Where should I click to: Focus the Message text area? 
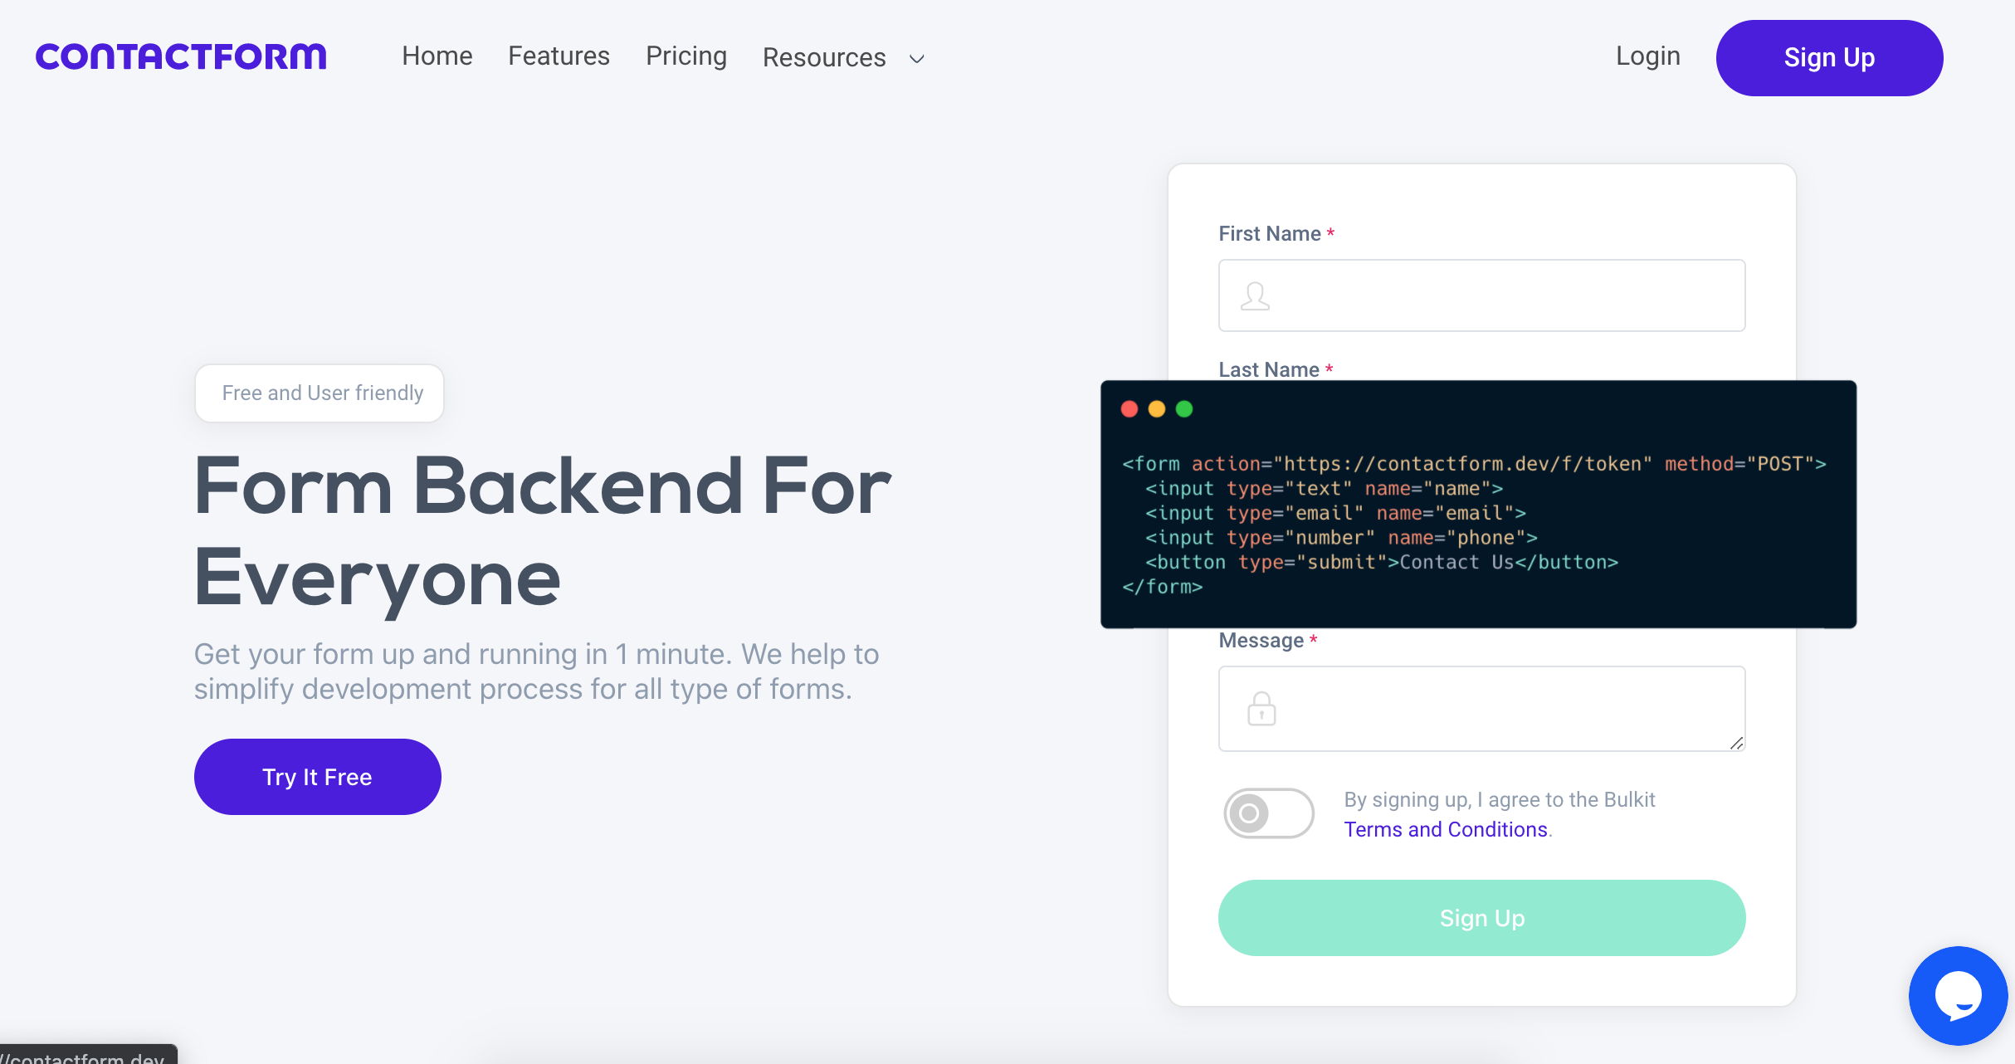point(1481,709)
